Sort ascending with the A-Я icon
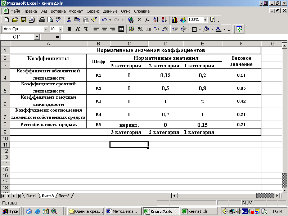The width and height of the screenshot is (288, 216). pos(156,20)
